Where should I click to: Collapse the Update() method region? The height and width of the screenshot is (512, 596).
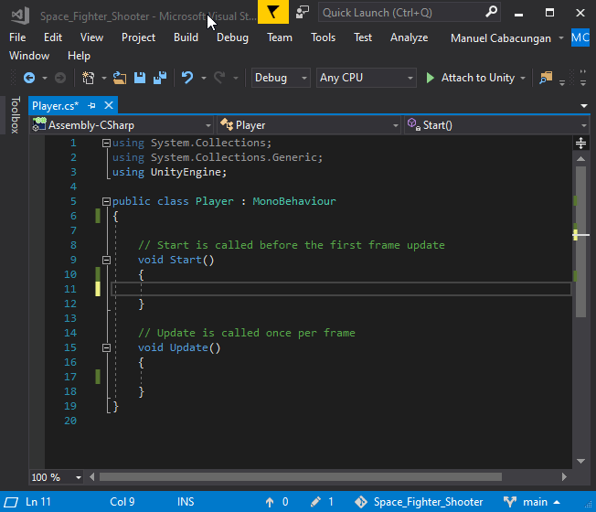pos(106,347)
